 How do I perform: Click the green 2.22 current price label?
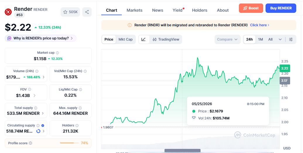(285, 68)
